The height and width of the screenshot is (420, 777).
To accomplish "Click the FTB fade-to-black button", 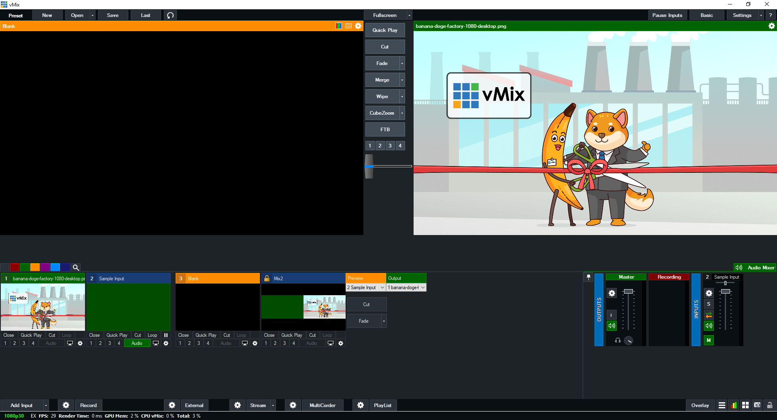I will click(x=385, y=130).
